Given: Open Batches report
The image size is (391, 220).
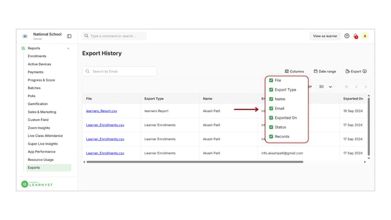Looking at the screenshot, I should tap(34, 88).
